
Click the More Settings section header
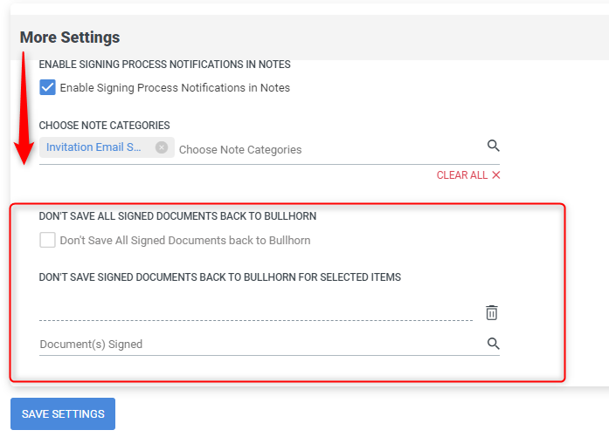point(70,38)
